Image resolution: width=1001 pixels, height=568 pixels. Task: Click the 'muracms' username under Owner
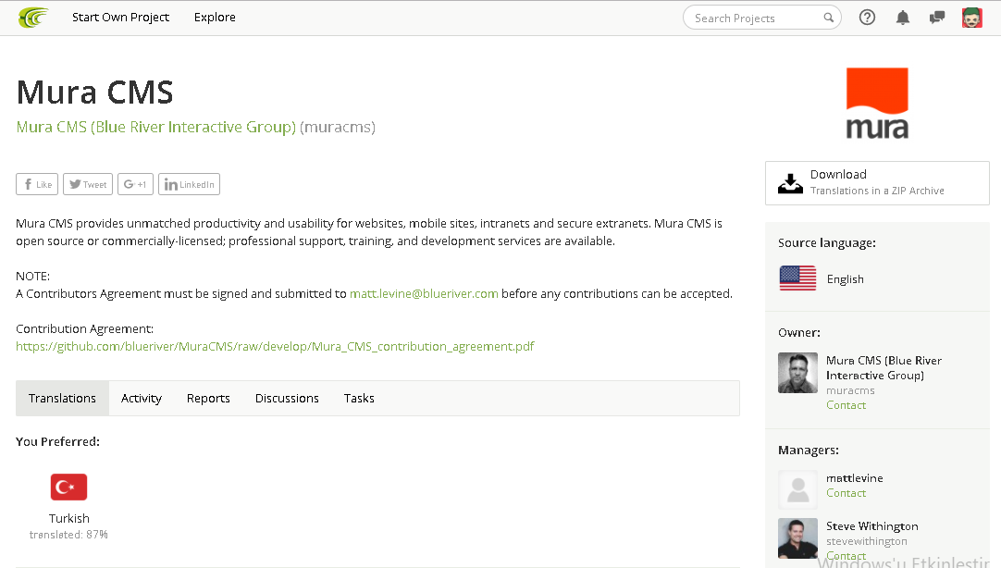click(x=850, y=390)
